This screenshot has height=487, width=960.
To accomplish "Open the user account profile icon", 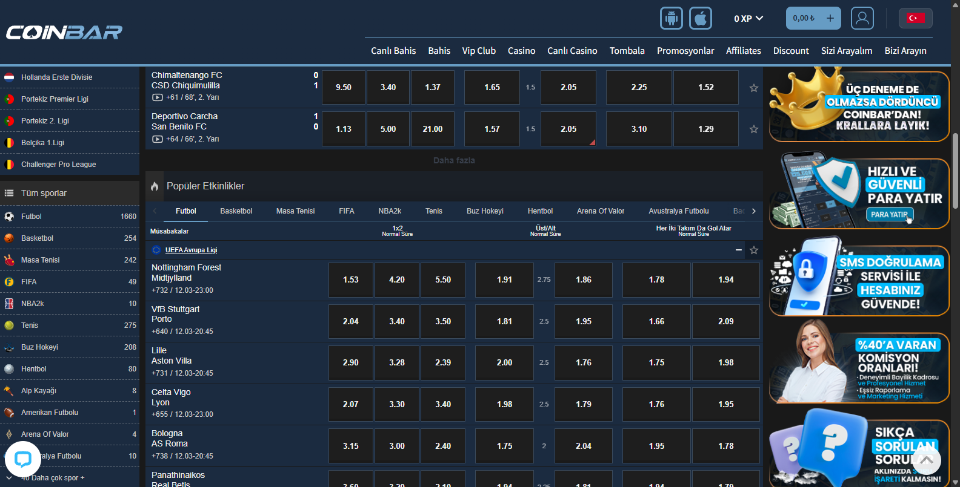I will click(x=862, y=18).
